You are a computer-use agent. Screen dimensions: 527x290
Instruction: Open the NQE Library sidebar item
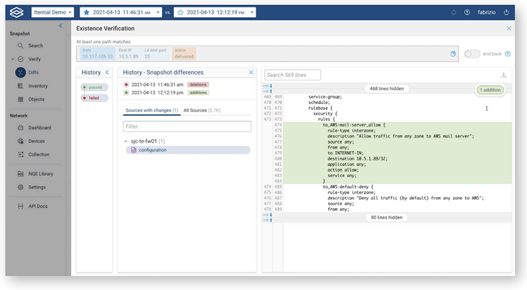coord(40,174)
